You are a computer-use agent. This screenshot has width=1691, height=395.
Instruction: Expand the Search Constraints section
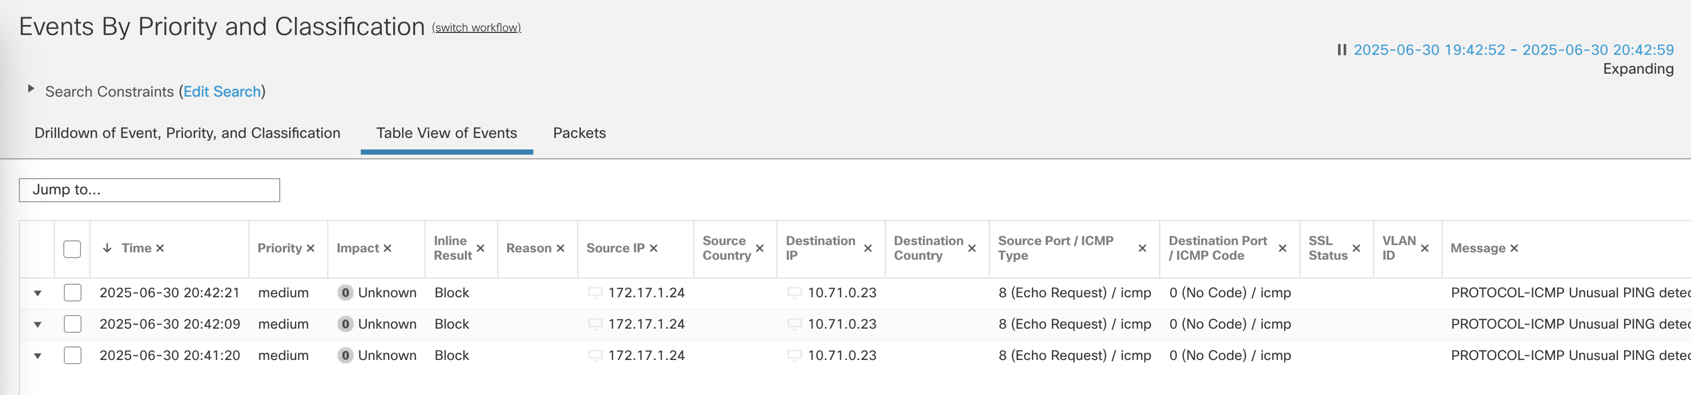(30, 89)
